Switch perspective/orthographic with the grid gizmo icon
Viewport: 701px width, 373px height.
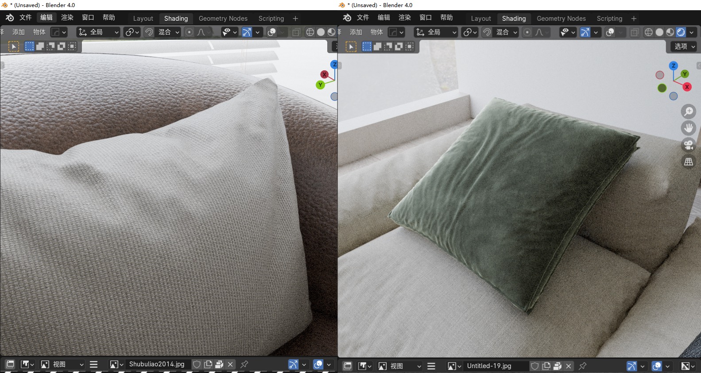[x=688, y=162]
